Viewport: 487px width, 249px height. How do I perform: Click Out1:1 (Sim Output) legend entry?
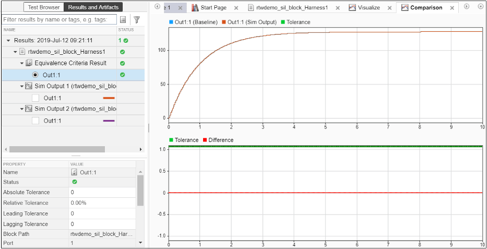pos(250,22)
